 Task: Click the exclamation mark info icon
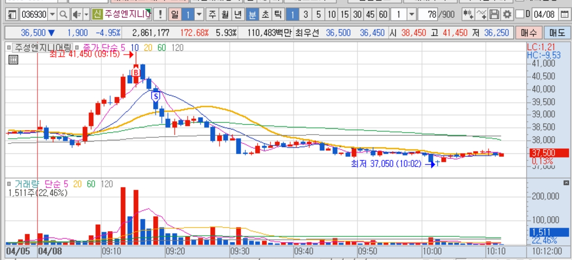point(160,14)
